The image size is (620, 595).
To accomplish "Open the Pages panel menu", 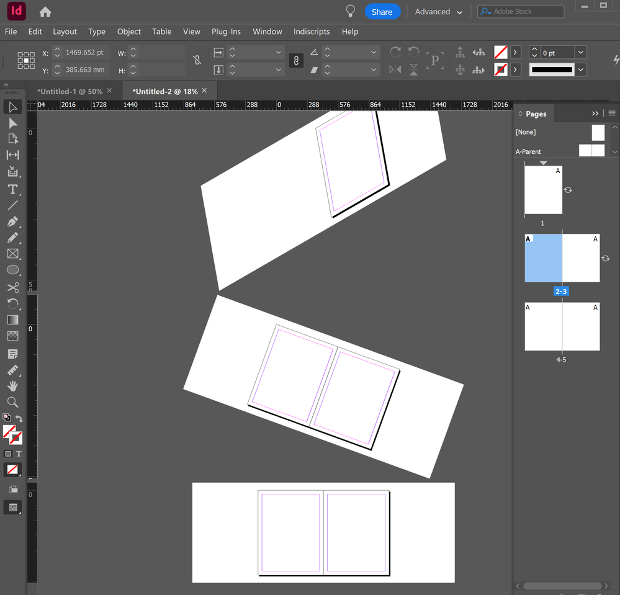I will (x=612, y=114).
